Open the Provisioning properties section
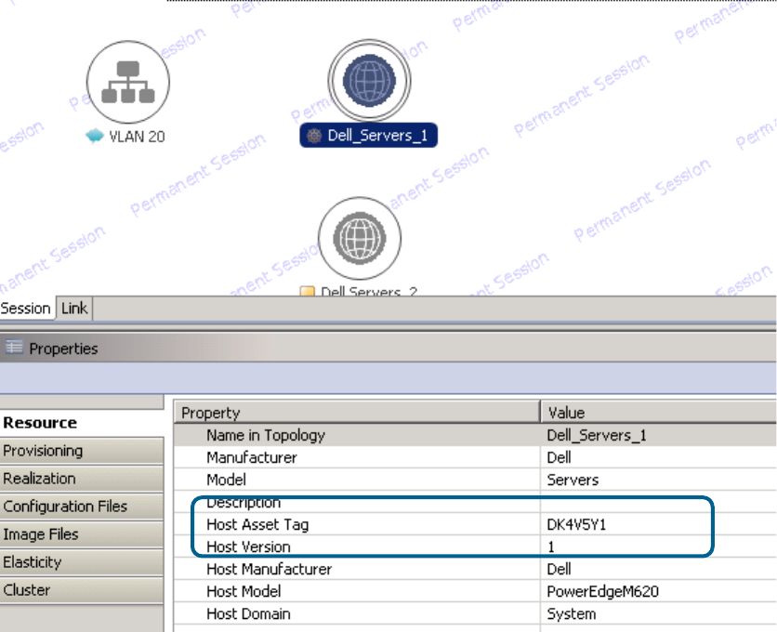 [x=43, y=451]
